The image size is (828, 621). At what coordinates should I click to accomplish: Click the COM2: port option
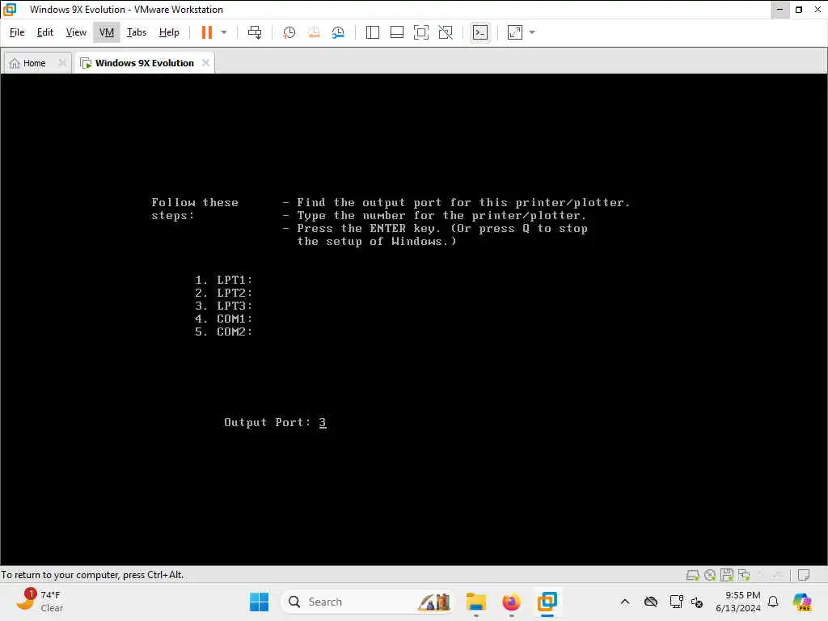pyautogui.click(x=224, y=332)
